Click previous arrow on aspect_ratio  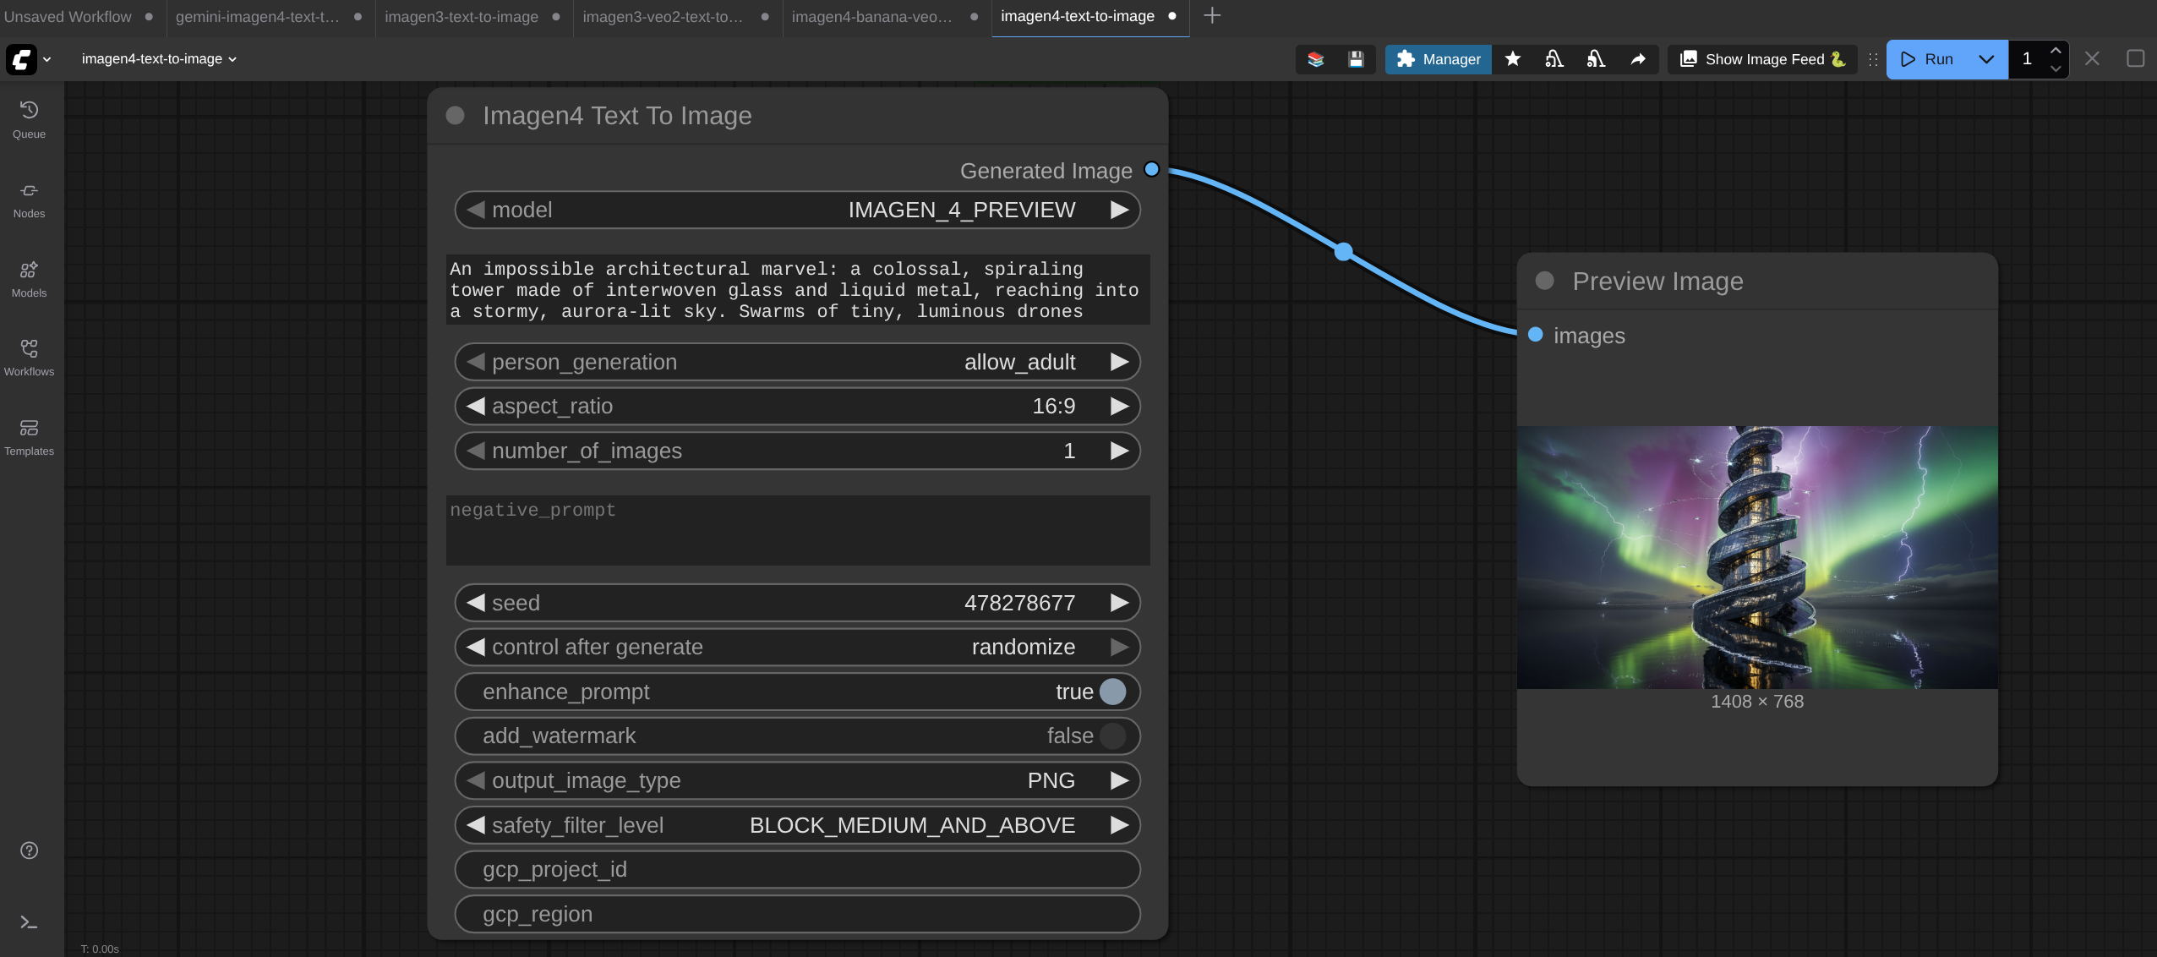pyautogui.click(x=476, y=406)
